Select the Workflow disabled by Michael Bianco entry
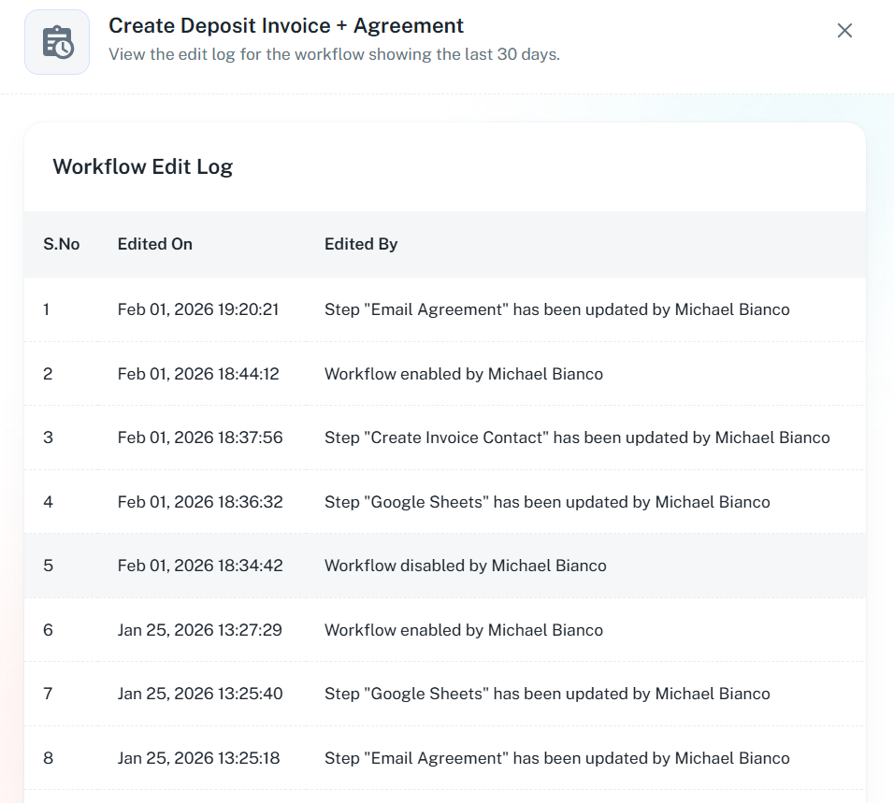Image resolution: width=894 pixels, height=803 pixels. (x=465, y=566)
